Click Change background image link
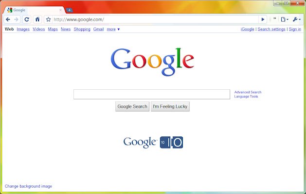Image resolution: width=306 pixels, height=194 pixels. point(28,186)
